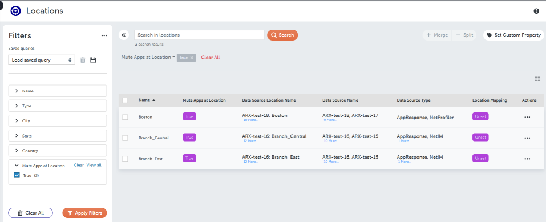This screenshot has width=546, height=222.
Task: Open the help question mark icon
Action: pyautogui.click(x=536, y=11)
